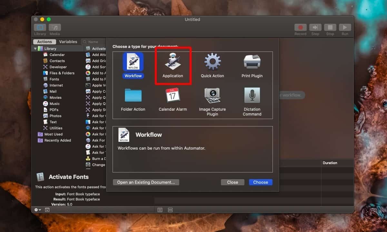Collapse the Library disclosure triangle
The image size is (387, 232).
(35, 49)
